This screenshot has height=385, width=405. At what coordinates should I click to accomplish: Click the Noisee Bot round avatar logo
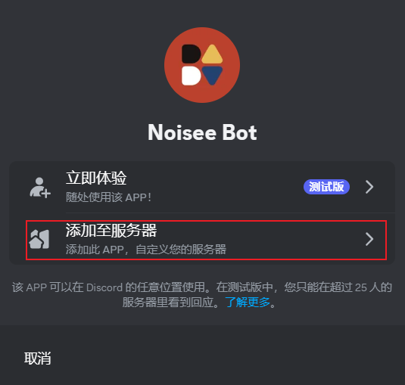click(x=202, y=65)
